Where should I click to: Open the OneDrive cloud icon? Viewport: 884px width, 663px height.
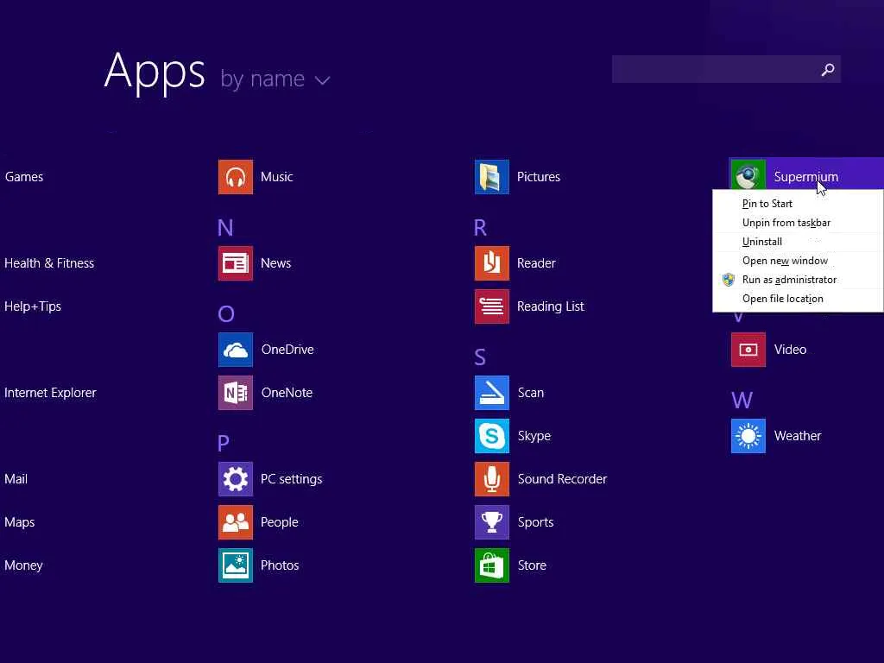(235, 350)
